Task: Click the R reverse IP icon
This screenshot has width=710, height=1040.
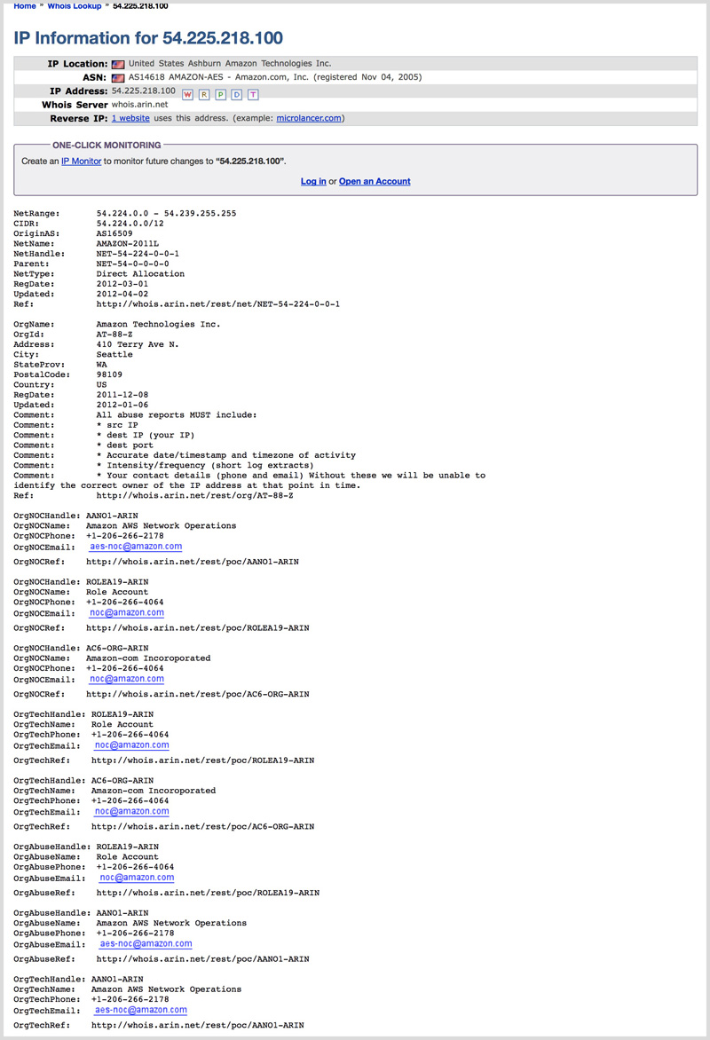Action: 204,95
